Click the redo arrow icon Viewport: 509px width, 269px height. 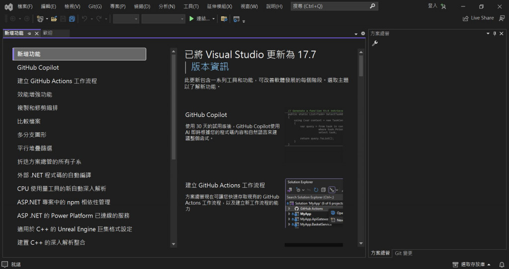(99, 19)
